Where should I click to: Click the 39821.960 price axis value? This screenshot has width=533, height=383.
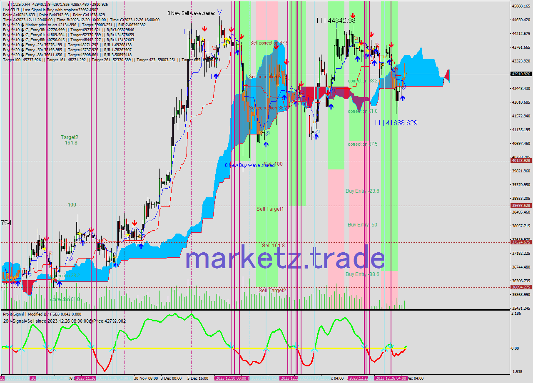(521, 171)
